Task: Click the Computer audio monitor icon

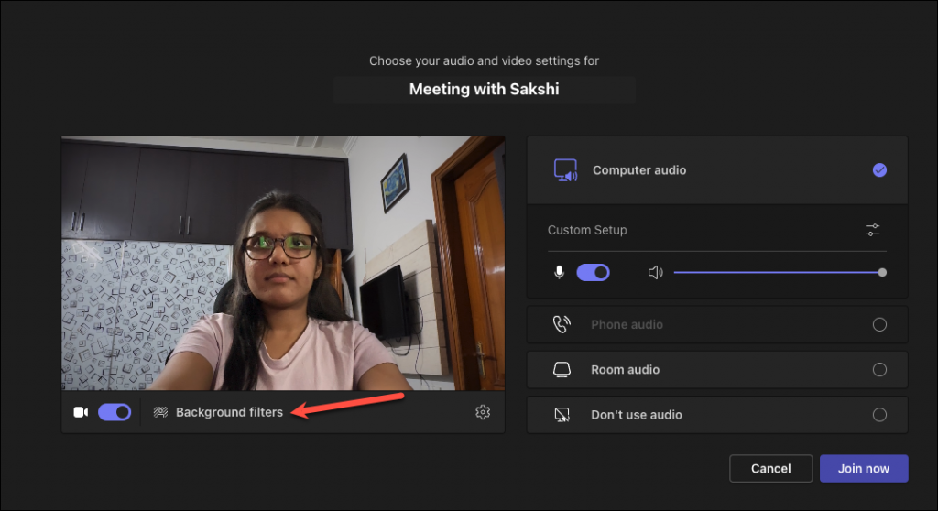Action: coord(565,170)
